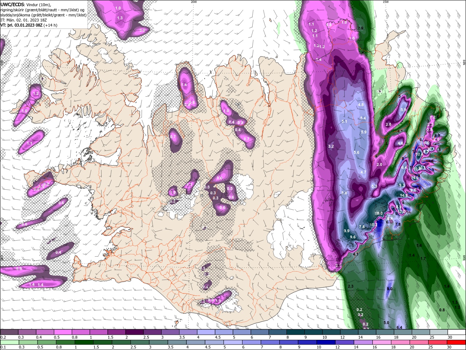Select the '9.0' rain value offshore

389,289
